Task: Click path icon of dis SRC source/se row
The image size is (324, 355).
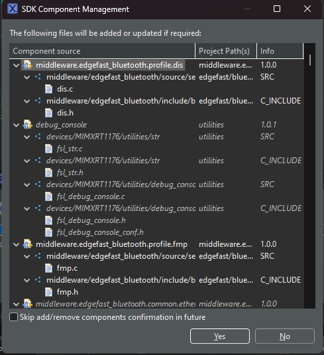Action: pyautogui.click(x=38, y=77)
